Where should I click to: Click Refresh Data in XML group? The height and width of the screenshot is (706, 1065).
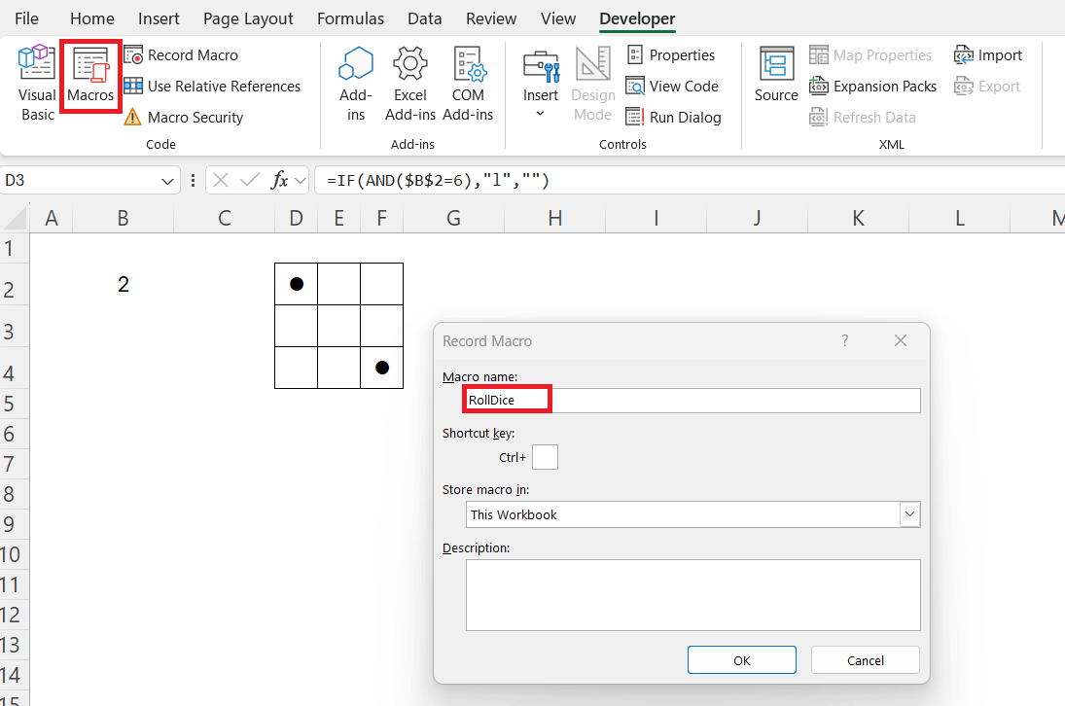(x=863, y=118)
